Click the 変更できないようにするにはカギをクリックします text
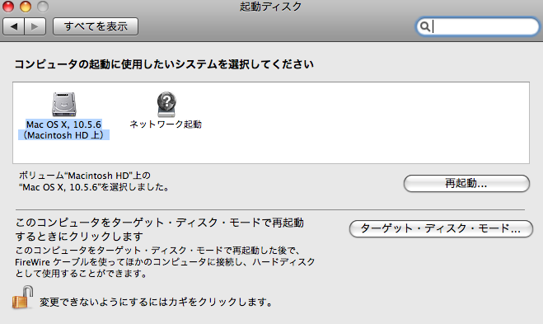This screenshot has width=543, height=324. (x=157, y=302)
